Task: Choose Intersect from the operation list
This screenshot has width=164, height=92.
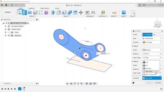Action: click(151, 68)
